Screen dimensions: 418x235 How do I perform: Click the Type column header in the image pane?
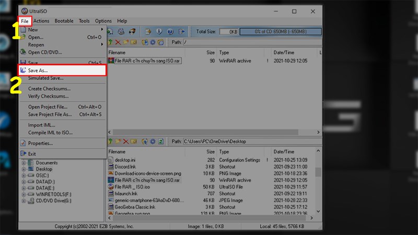coord(240,53)
